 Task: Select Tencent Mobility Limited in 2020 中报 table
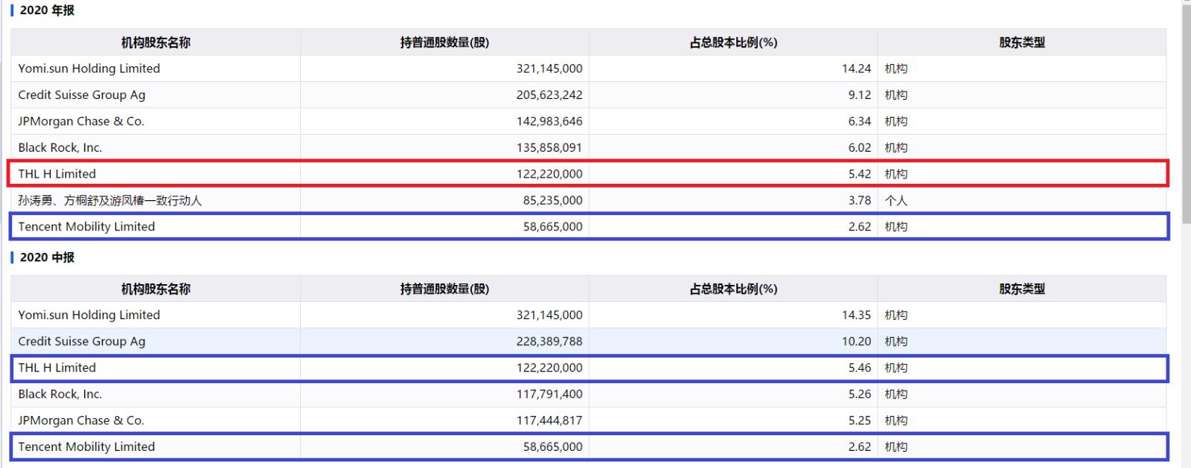[86, 446]
